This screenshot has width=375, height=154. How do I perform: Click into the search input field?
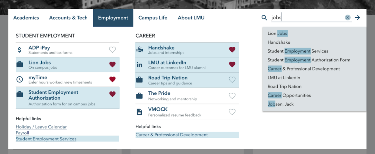click(x=307, y=18)
